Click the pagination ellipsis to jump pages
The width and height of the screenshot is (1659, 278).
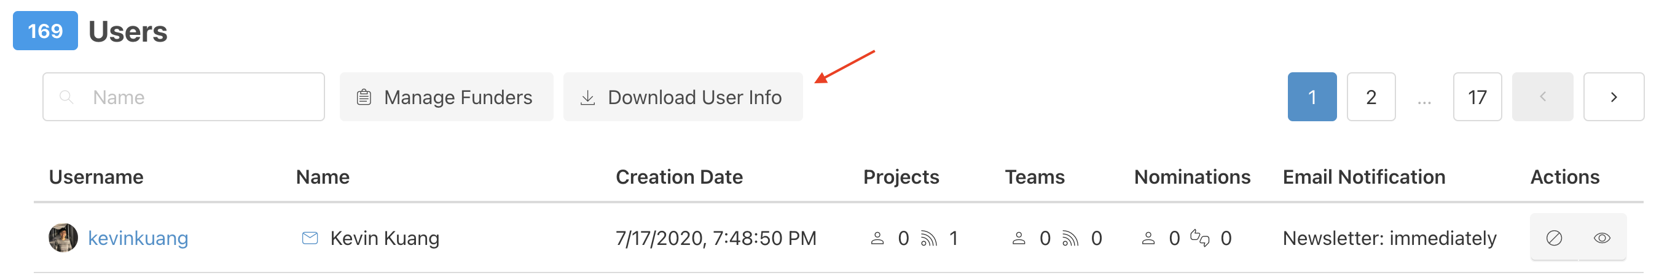1424,100
